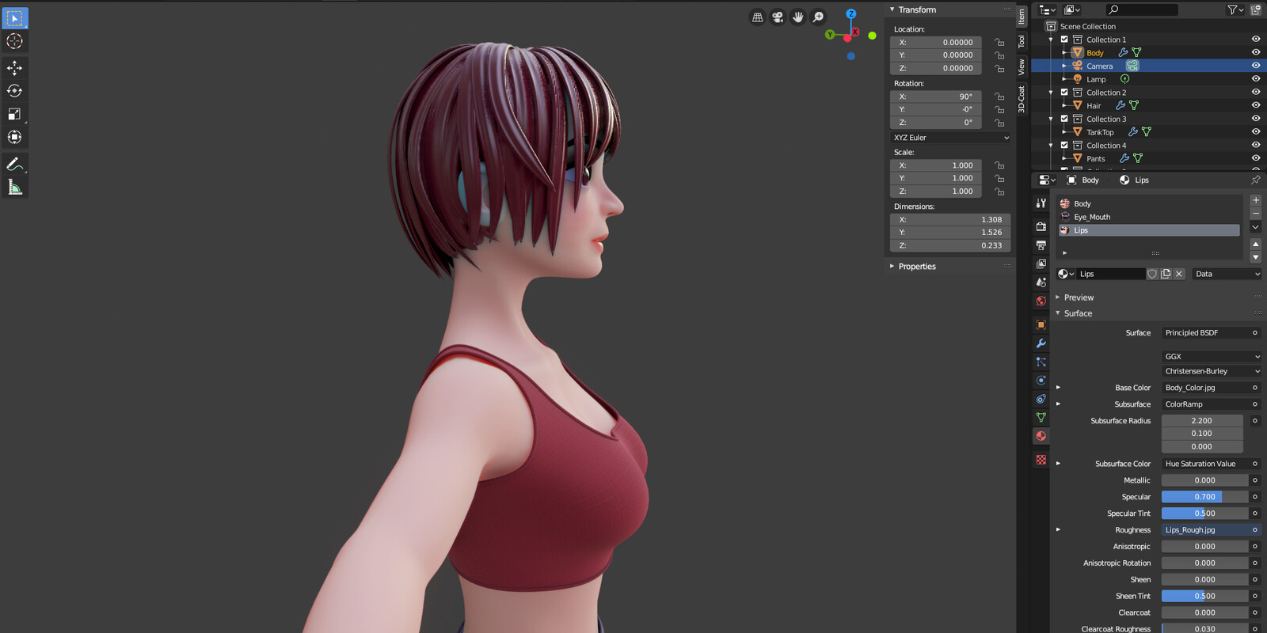1267x633 pixels.
Task: Choose the Rotate tool in toolbar
Action: click(14, 91)
